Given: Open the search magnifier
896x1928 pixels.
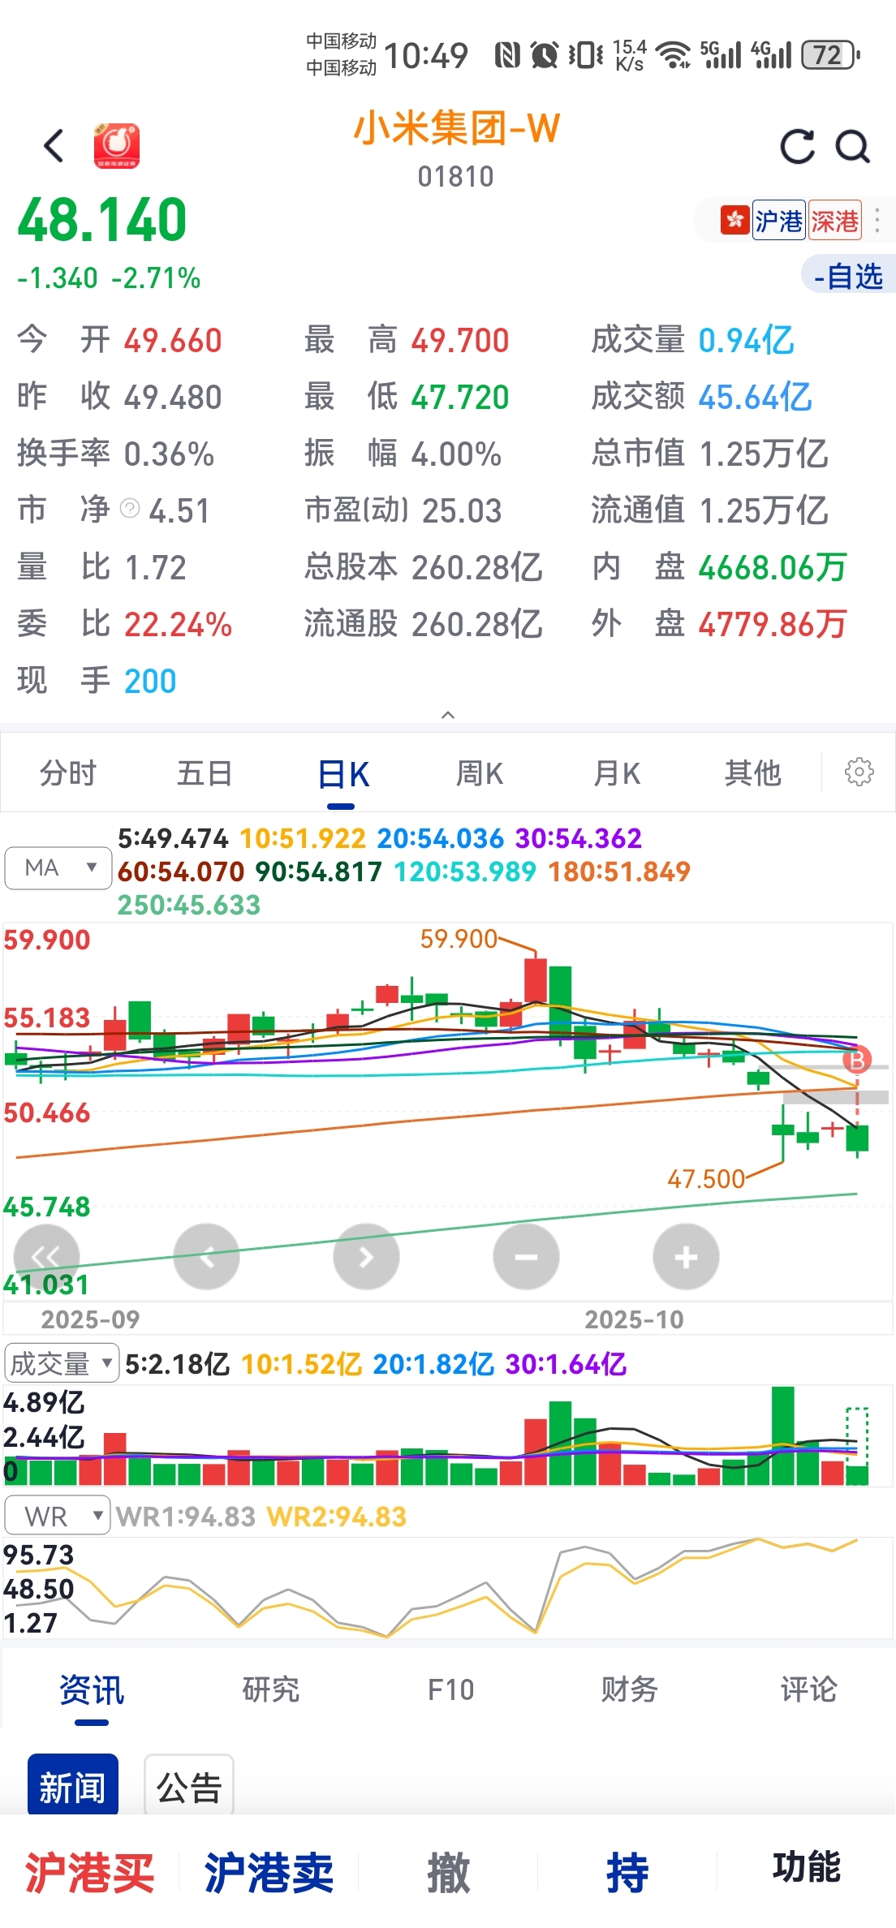Looking at the screenshot, I should click(853, 147).
